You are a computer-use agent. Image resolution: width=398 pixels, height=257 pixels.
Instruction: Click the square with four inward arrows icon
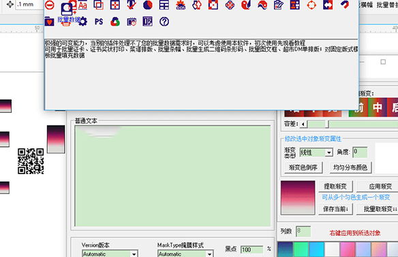click(x=115, y=5)
